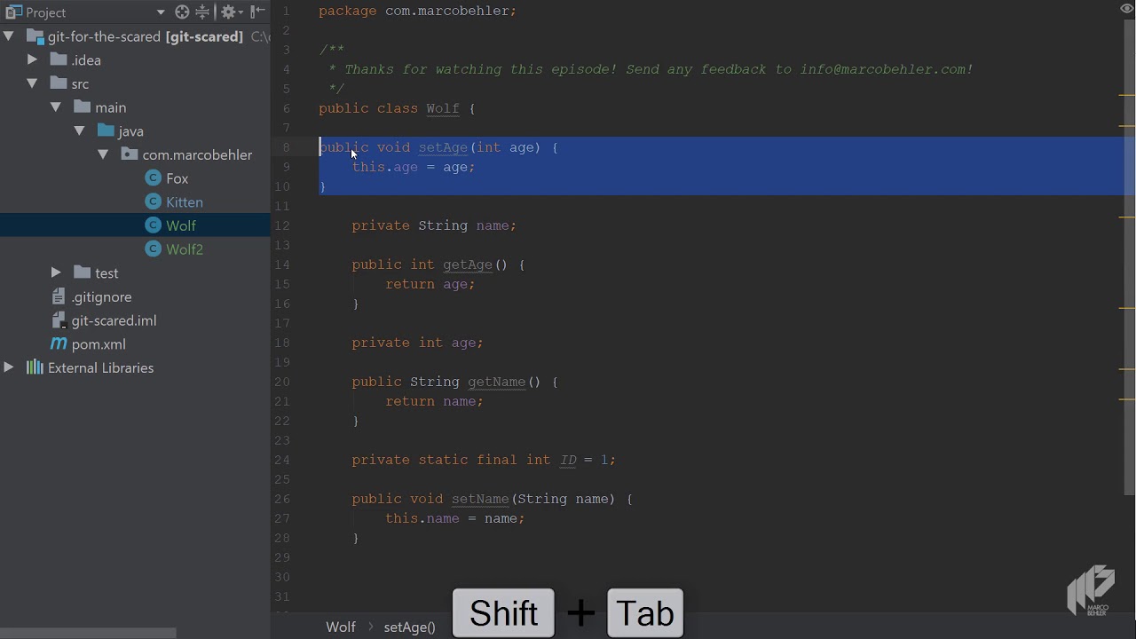This screenshot has width=1136, height=639.
Task: Click the setAge method name in code
Action: (x=443, y=147)
